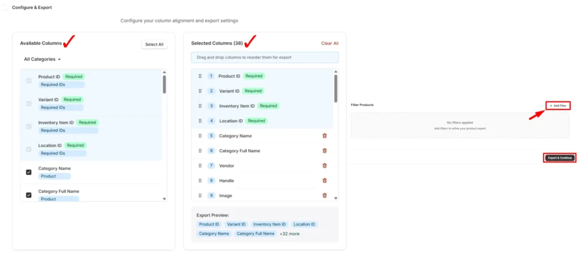The width and height of the screenshot is (578, 260).
Task: Grab the drag handle for Product ID row
Action: tap(200, 76)
